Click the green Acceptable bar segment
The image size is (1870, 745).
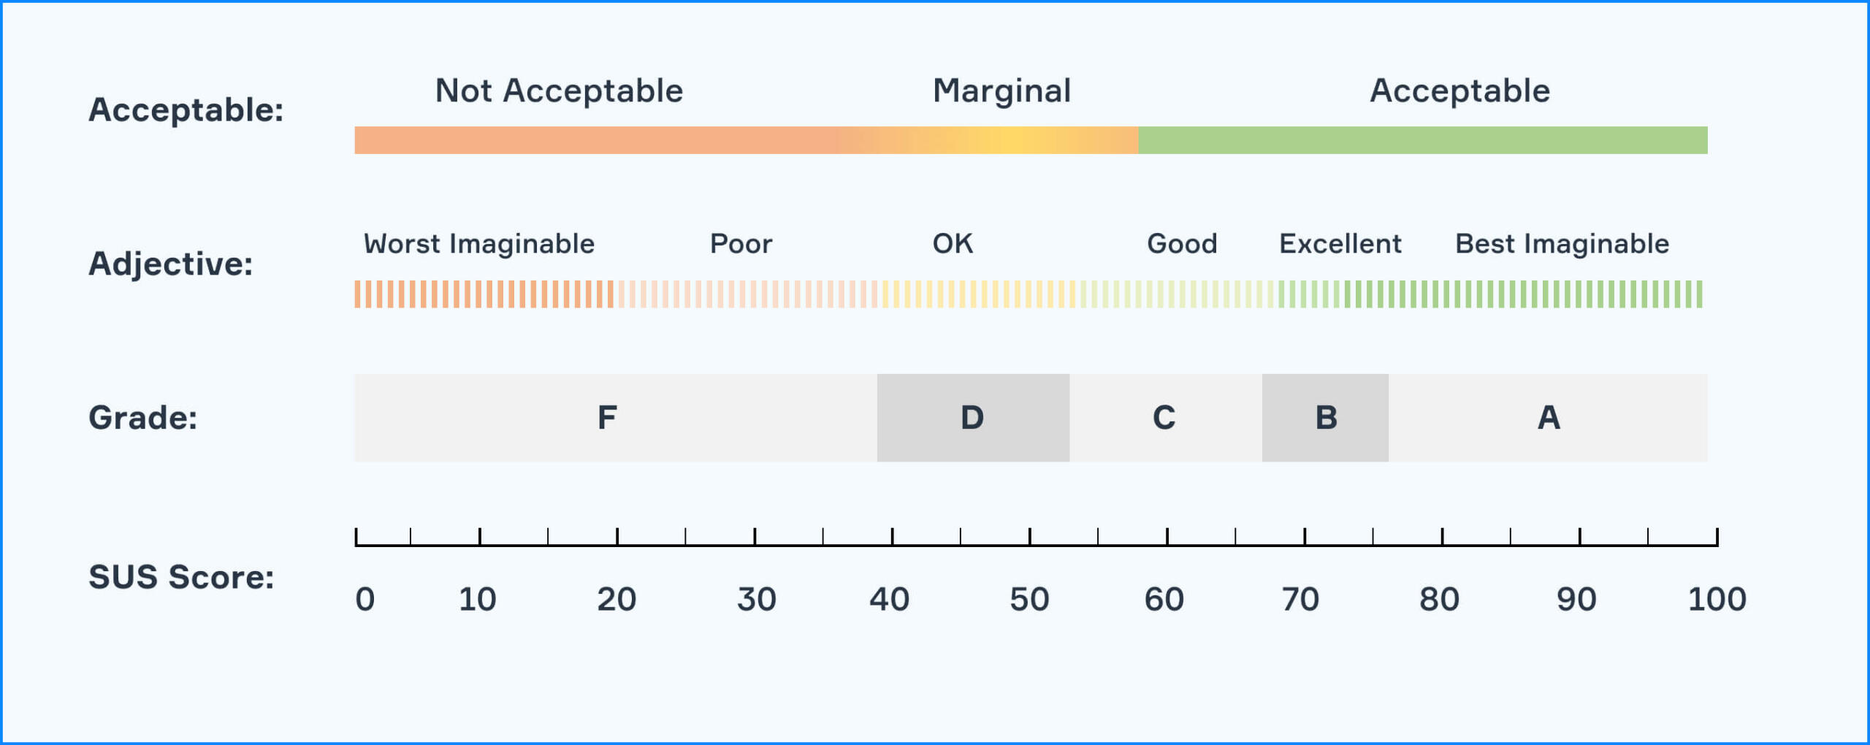1423,140
